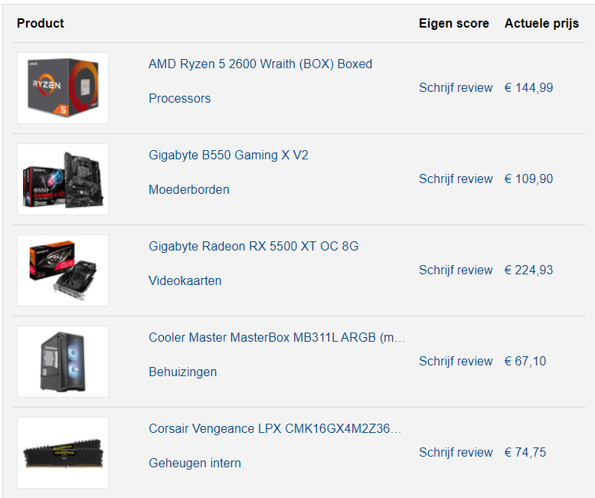
Task: Go to Processors category
Action: tap(179, 98)
